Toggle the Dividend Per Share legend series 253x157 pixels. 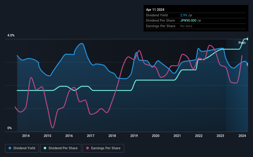[x=61, y=148]
